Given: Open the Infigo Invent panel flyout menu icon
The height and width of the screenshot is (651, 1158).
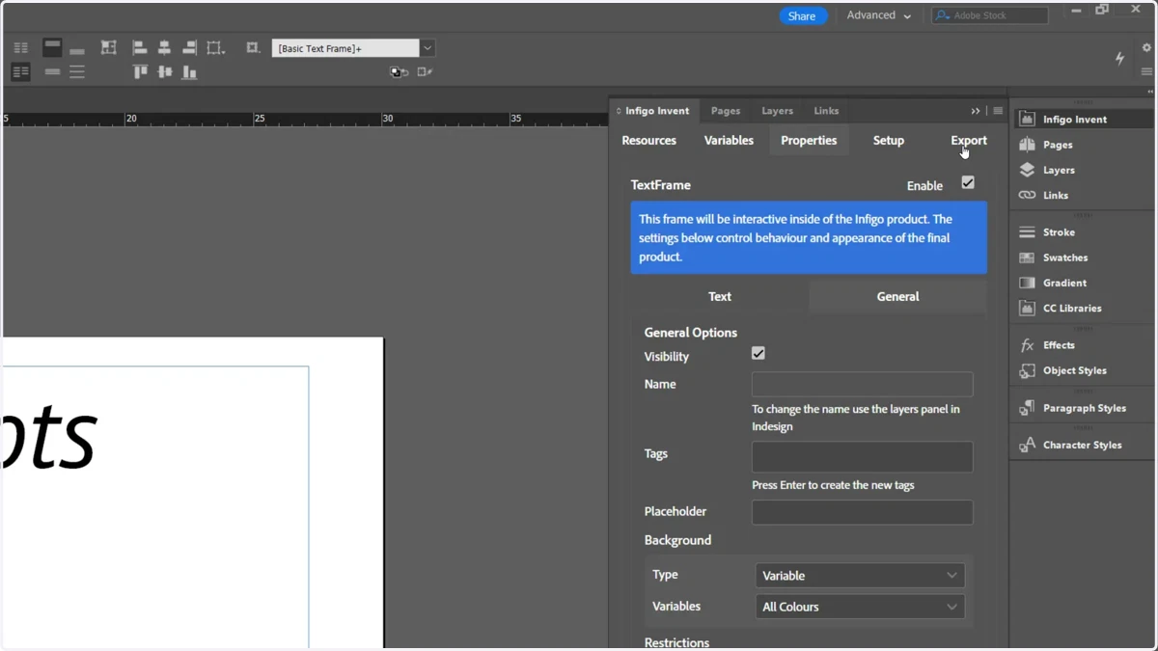Looking at the screenshot, I should click(x=998, y=111).
